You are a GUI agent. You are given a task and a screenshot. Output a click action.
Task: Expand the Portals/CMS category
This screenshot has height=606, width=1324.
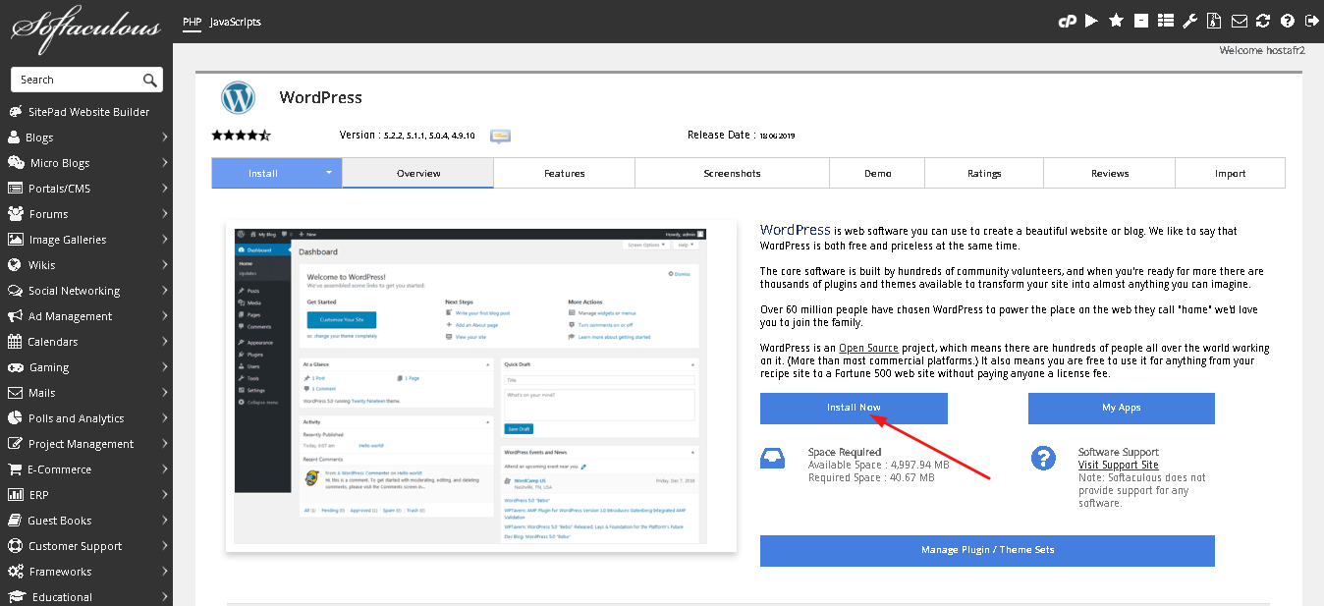pyautogui.click(x=164, y=189)
